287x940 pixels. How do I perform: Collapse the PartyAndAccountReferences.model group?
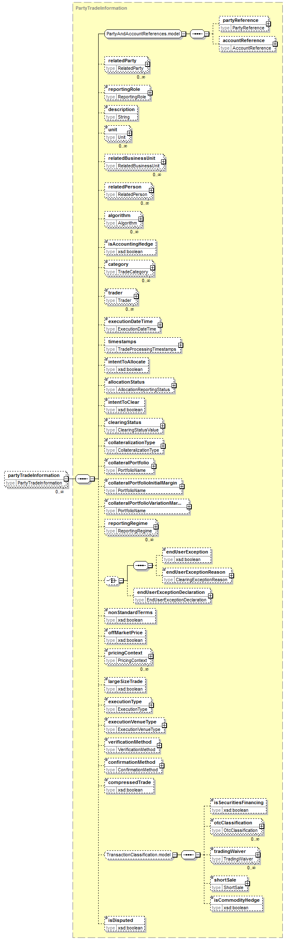coord(184,34)
